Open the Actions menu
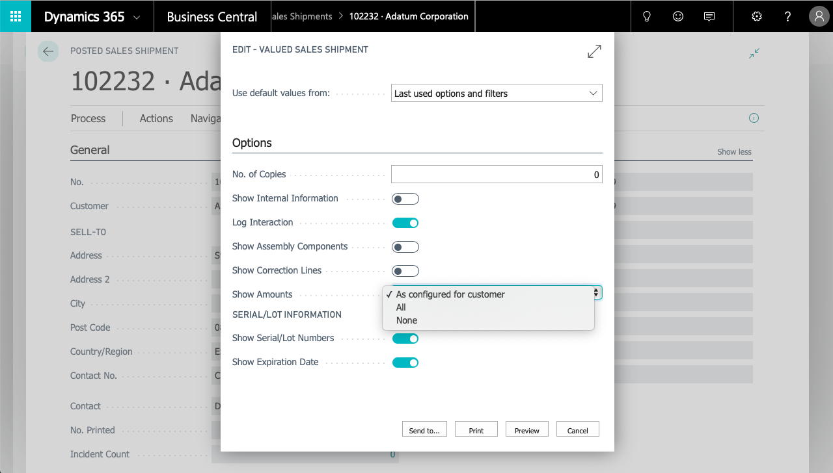 (x=156, y=118)
